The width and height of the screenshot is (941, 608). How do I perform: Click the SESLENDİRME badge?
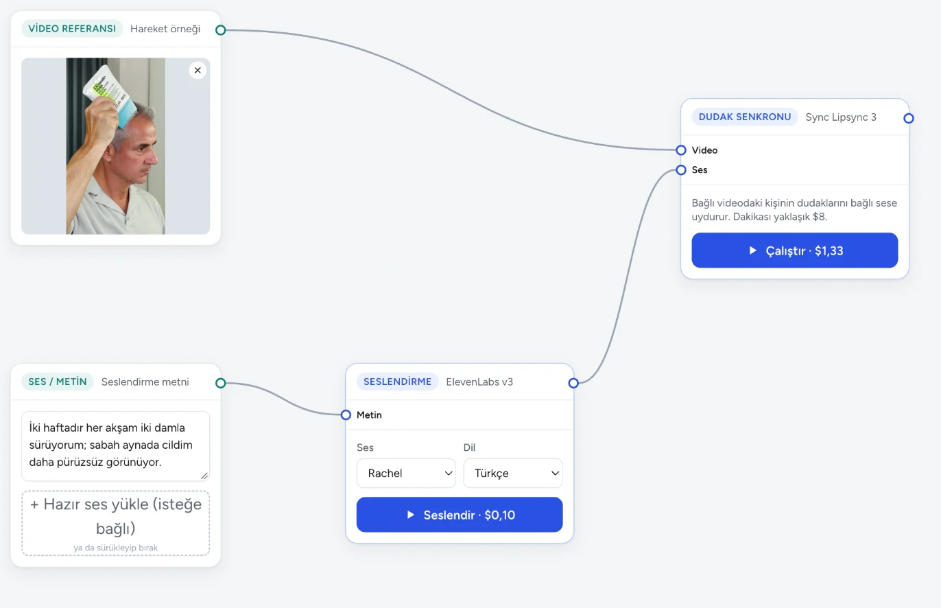[x=398, y=382]
